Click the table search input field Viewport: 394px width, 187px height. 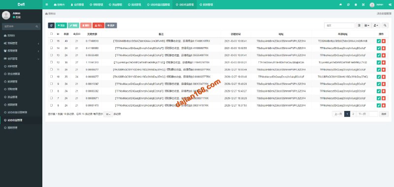[x=339, y=26]
